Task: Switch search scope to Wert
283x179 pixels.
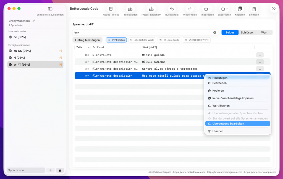Action: (x=264, y=32)
